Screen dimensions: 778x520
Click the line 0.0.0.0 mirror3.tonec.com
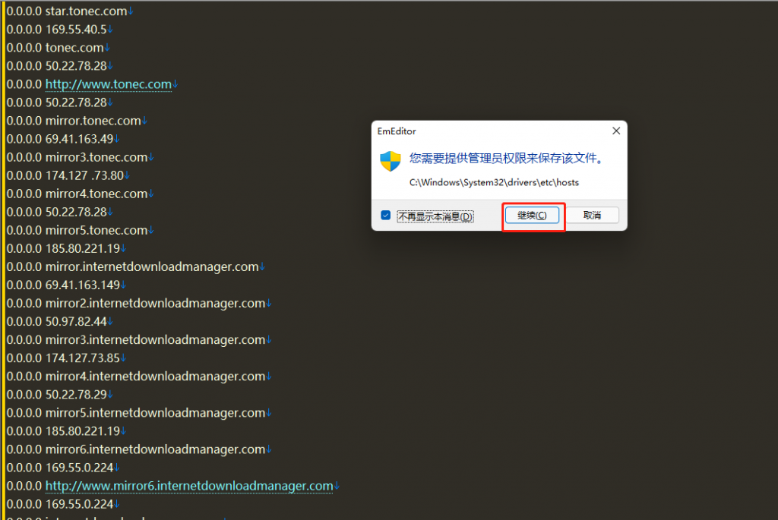point(77,157)
